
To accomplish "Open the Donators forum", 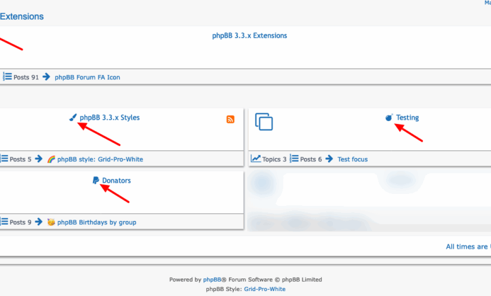I will (x=116, y=181).
